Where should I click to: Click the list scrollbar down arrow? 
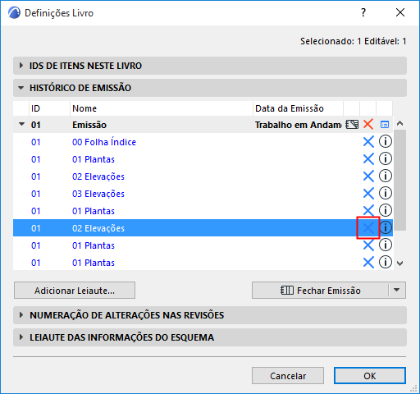[x=400, y=263]
